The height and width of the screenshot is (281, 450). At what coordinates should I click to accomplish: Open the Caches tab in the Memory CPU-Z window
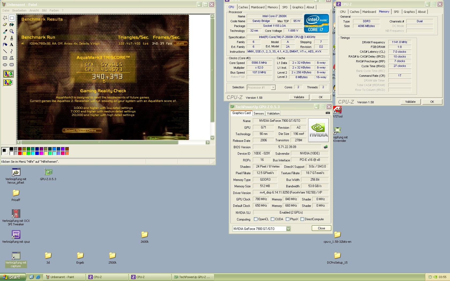[354, 12]
